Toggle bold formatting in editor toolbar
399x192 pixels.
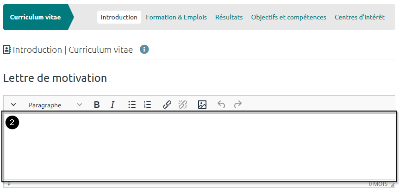pyautogui.click(x=97, y=105)
